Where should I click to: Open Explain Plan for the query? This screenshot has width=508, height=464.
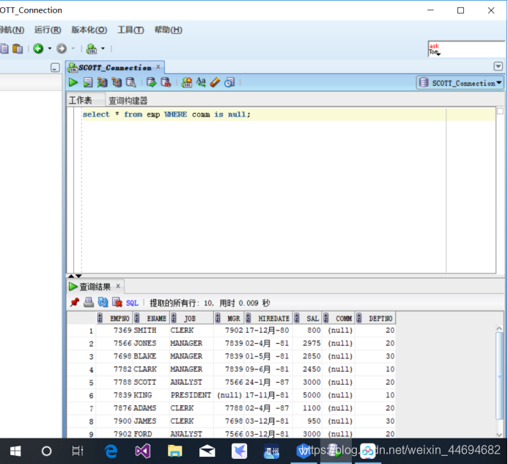click(102, 82)
